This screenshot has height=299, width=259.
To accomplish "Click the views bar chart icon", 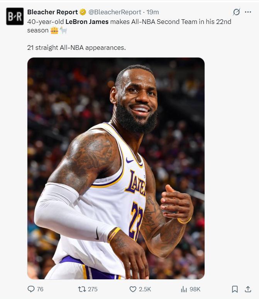I will point(184,289).
